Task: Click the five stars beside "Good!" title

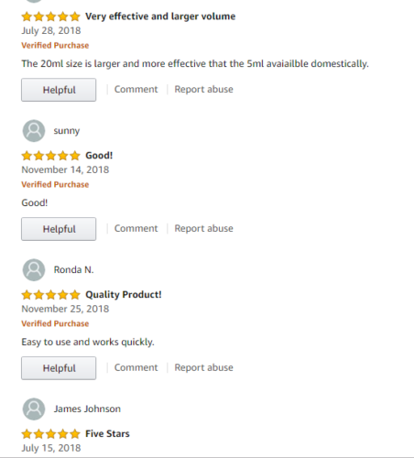Action: 50,156
